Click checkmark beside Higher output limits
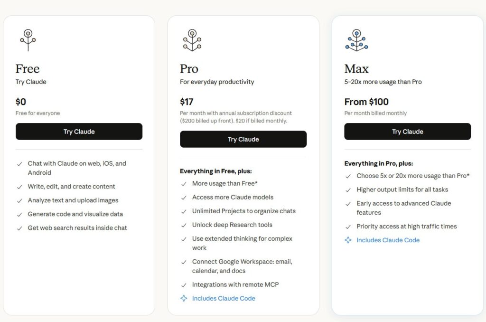This screenshot has width=486, height=322. (348, 190)
